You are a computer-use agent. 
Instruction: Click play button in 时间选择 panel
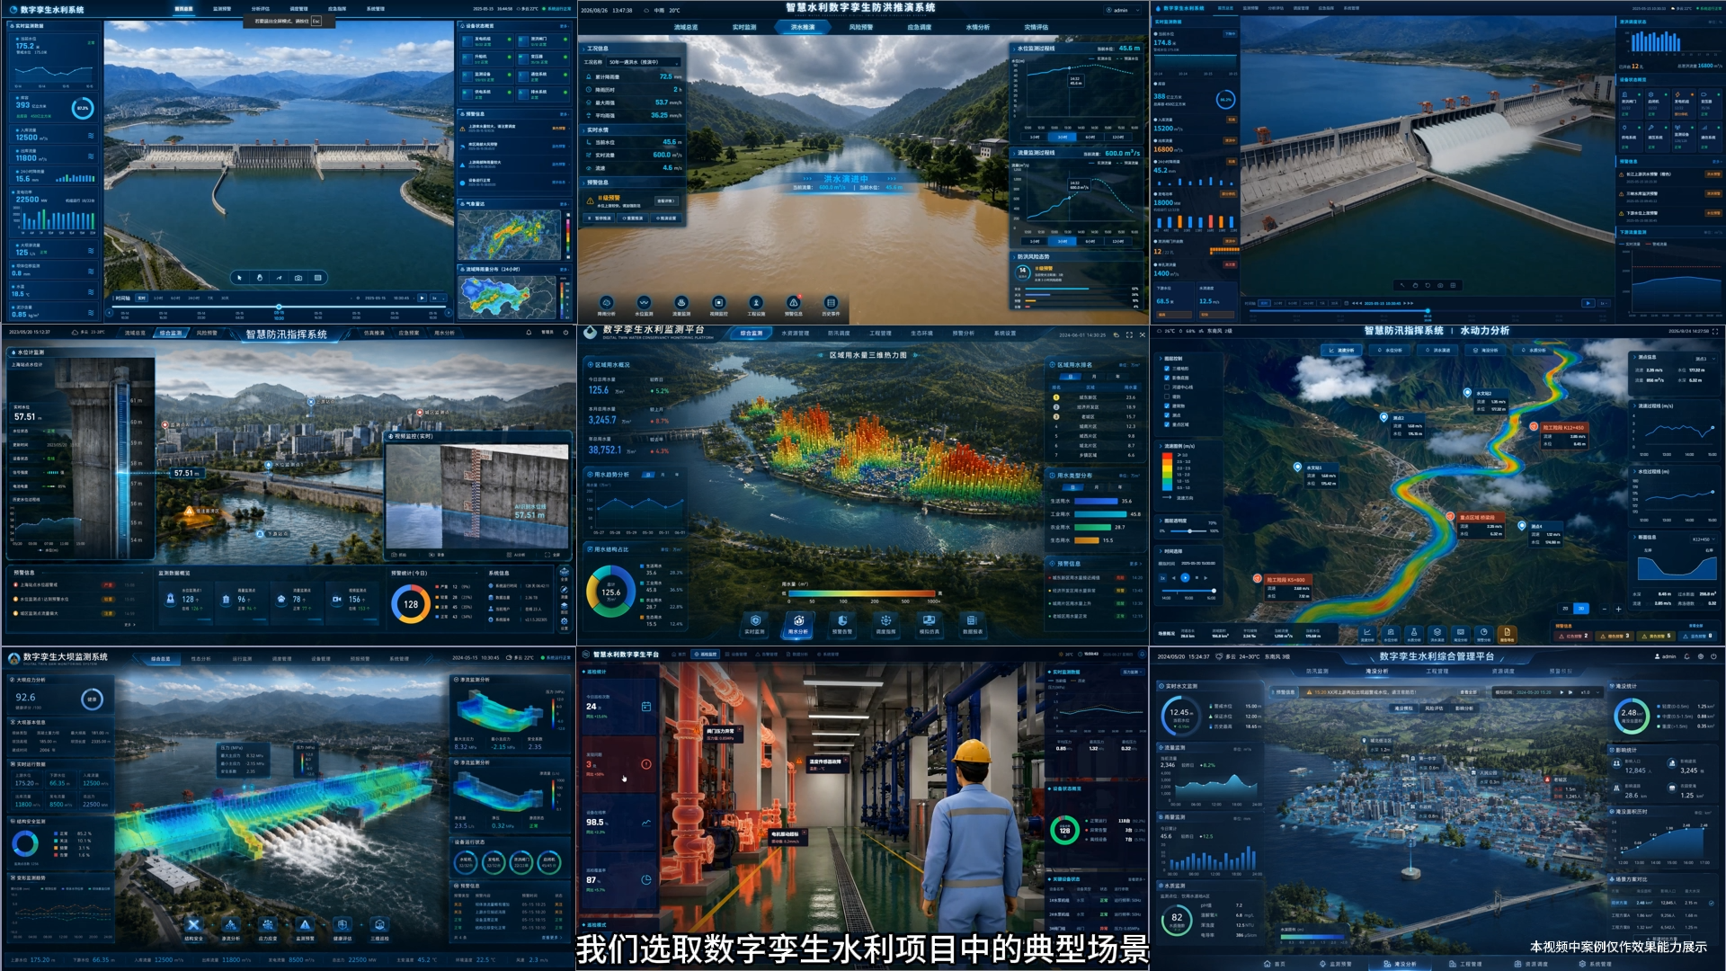[x=1185, y=578]
